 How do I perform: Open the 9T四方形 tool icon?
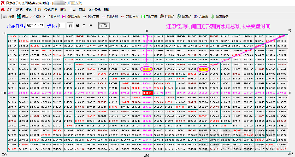point(122,16)
